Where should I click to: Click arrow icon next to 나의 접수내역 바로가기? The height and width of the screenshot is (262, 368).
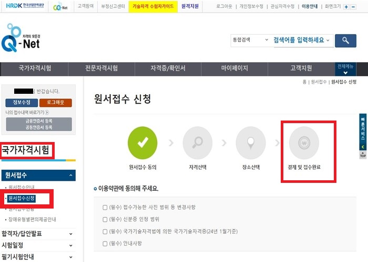point(47,112)
